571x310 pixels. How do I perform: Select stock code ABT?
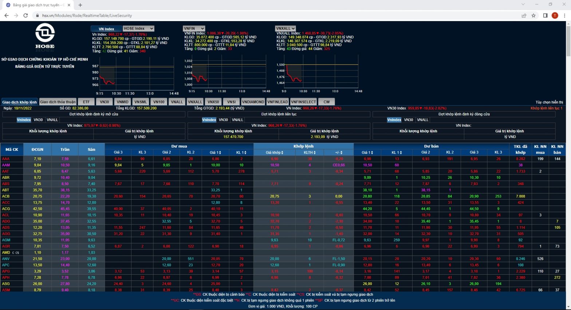[5, 190]
